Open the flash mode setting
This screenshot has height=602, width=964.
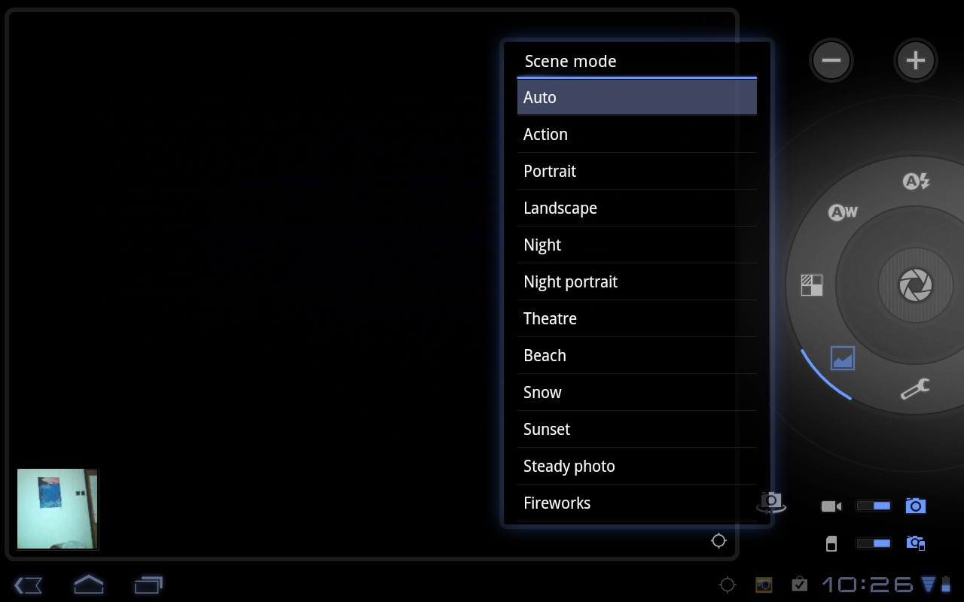916,181
